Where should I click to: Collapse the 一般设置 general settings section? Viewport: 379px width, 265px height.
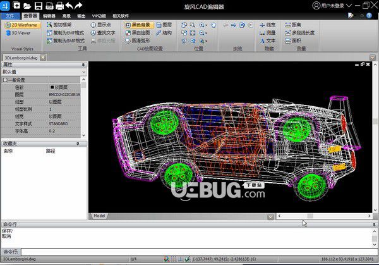click(x=5, y=80)
